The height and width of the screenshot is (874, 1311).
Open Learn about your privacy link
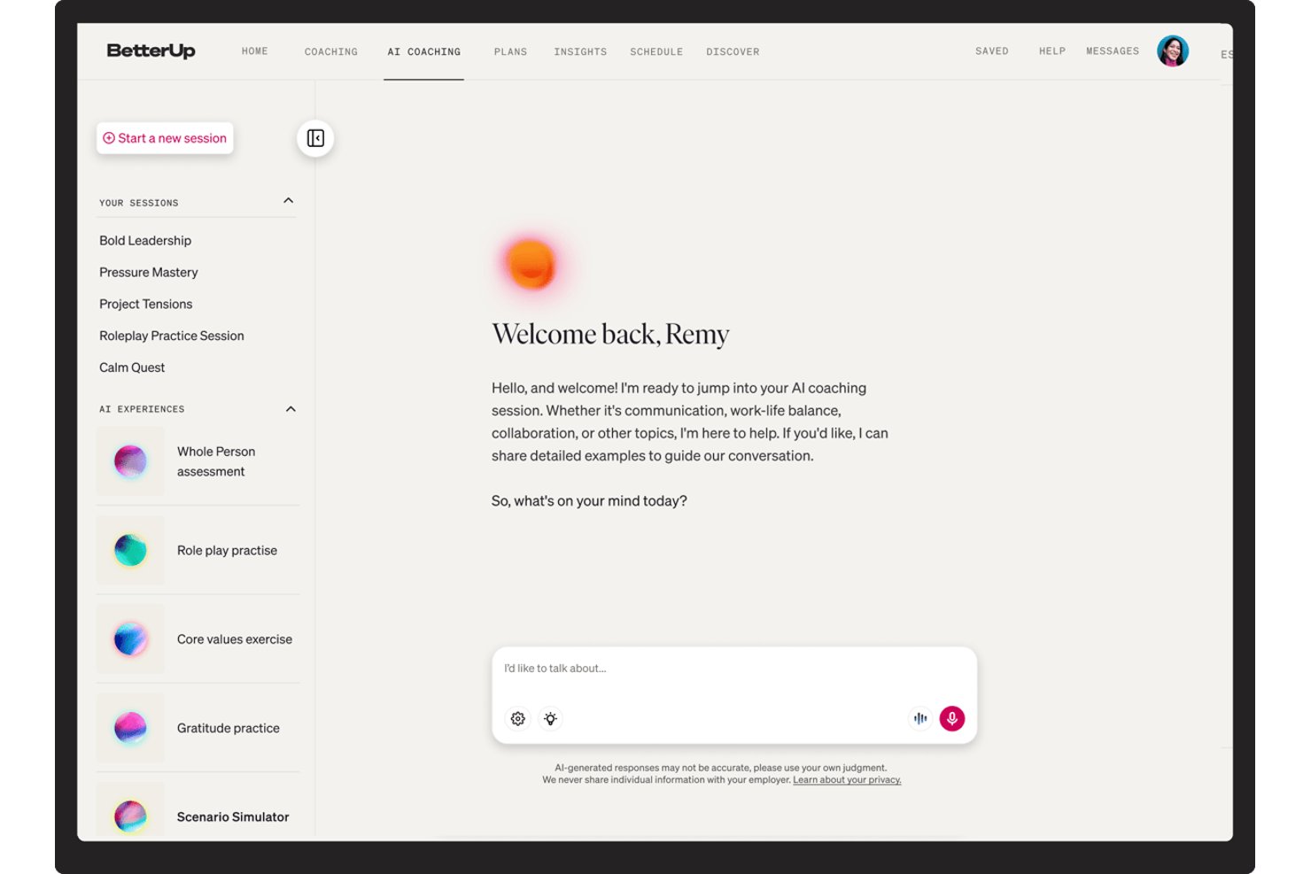tap(847, 780)
